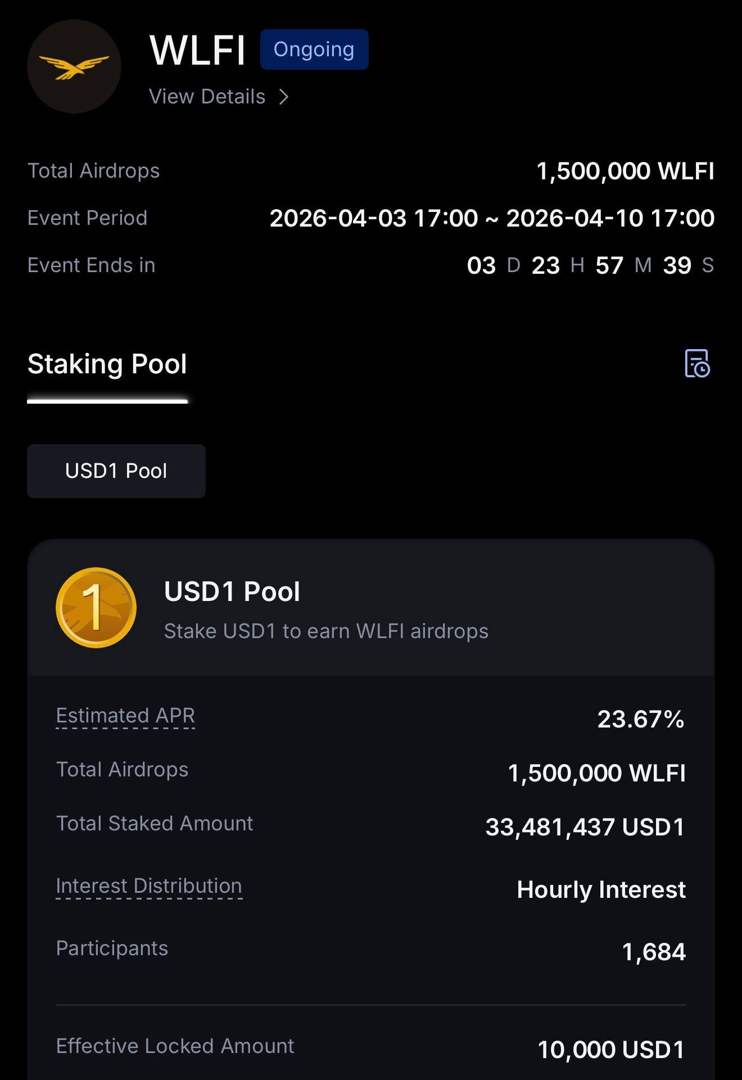Show the Interest Distribution explanation

point(149,886)
